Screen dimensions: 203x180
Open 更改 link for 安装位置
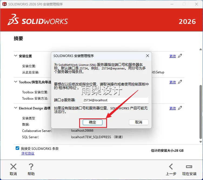[x=172, y=56]
